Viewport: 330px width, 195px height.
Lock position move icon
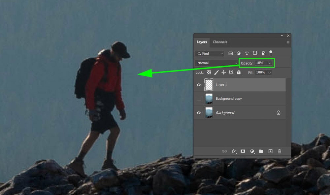tap(223, 72)
